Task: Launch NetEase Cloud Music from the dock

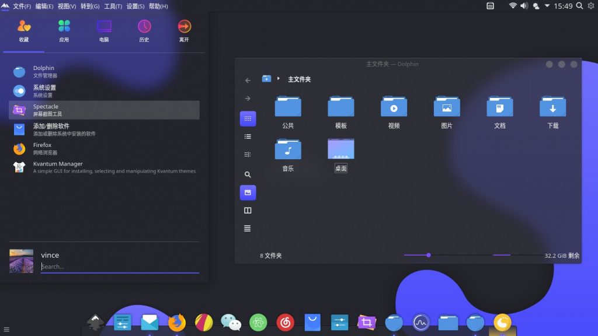Action: [286, 321]
